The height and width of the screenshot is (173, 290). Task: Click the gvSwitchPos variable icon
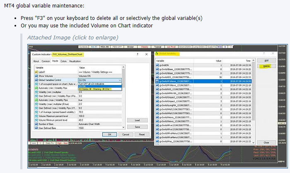pos(157,141)
